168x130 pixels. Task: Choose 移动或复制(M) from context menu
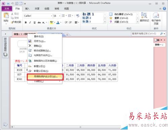tap(45, 51)
